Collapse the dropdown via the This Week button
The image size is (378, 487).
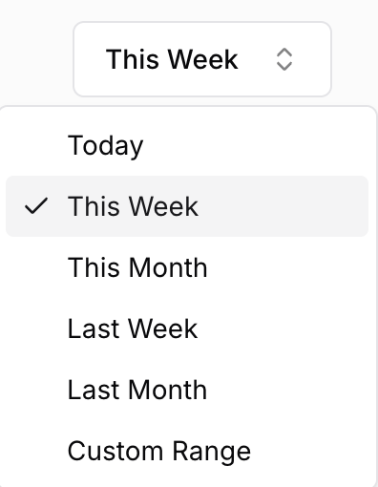pos(202,59)
